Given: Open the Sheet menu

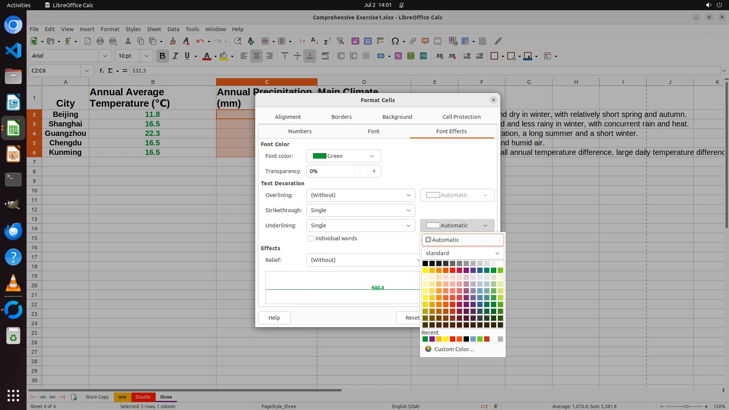Looking at the screenshot, I should tap(154, 29).
